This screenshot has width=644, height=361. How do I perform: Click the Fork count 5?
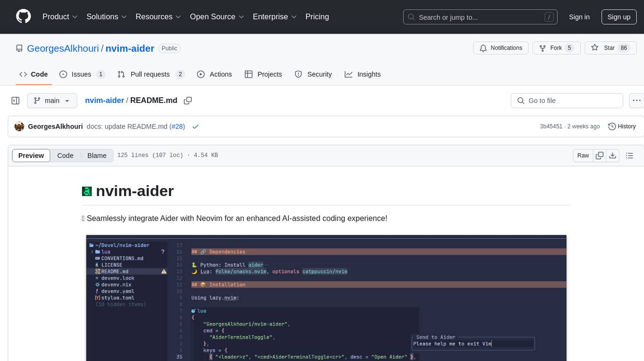(x=570, y=48)
